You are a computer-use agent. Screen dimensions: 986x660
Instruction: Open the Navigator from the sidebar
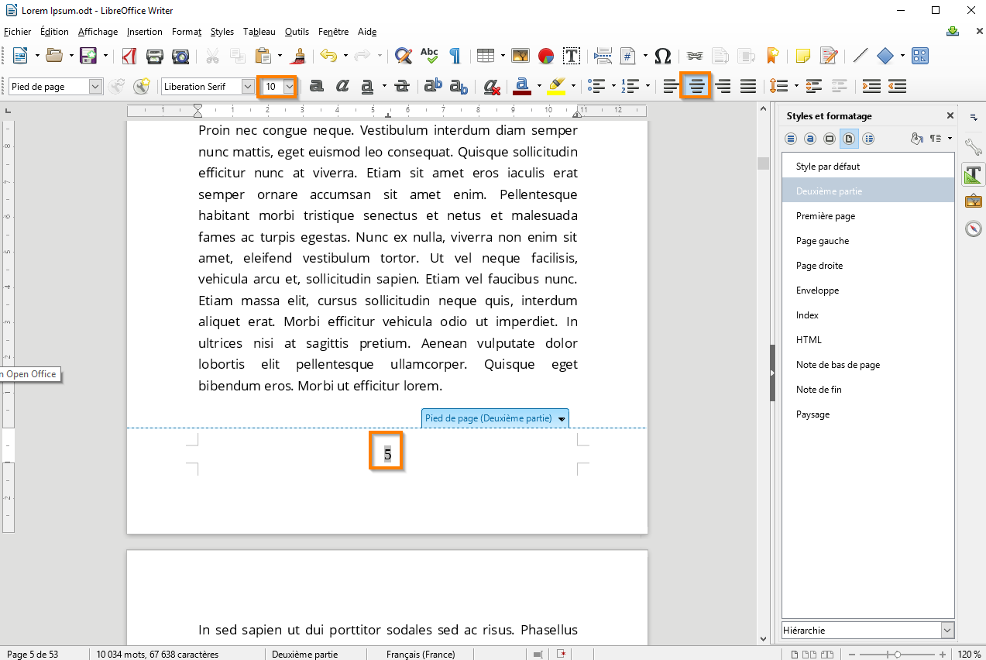(974, 229)
